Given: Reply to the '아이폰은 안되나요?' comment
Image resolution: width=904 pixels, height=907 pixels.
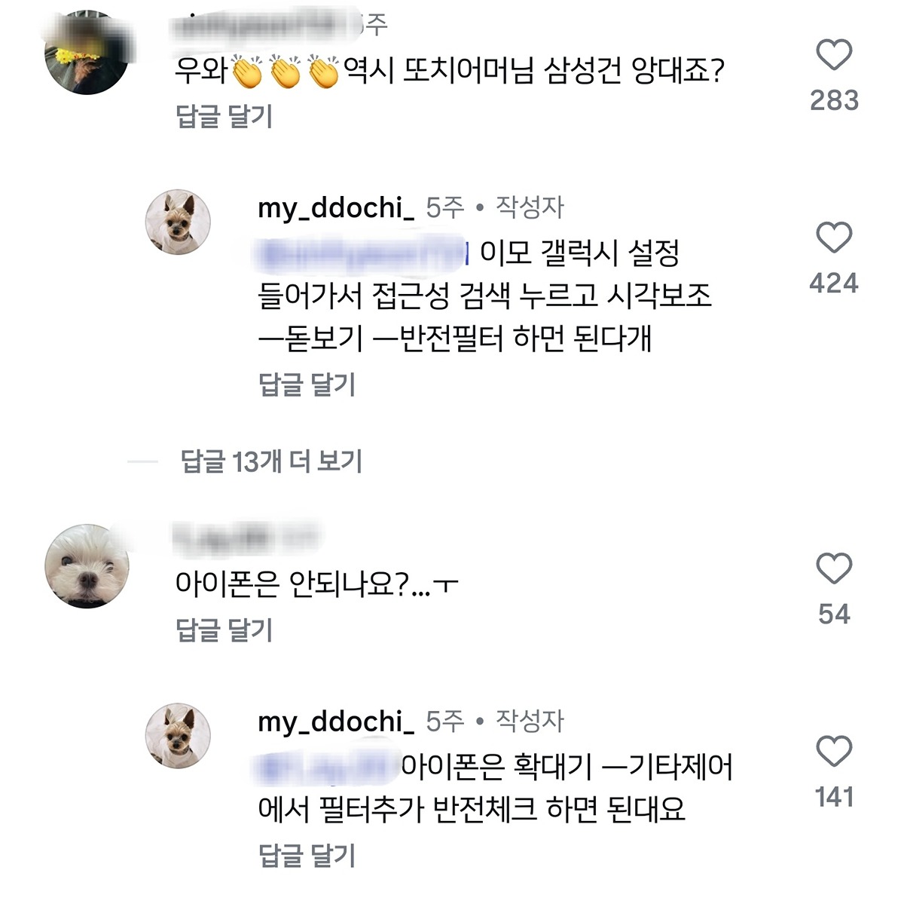Looking at the screenshot, I should tap(224, 630).
